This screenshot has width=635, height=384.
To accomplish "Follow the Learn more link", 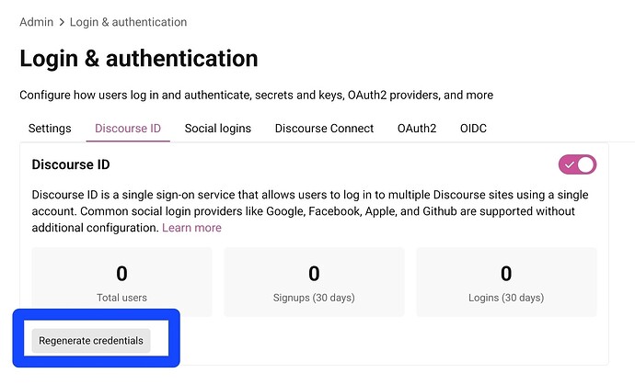I will click(x=191, y=228).
